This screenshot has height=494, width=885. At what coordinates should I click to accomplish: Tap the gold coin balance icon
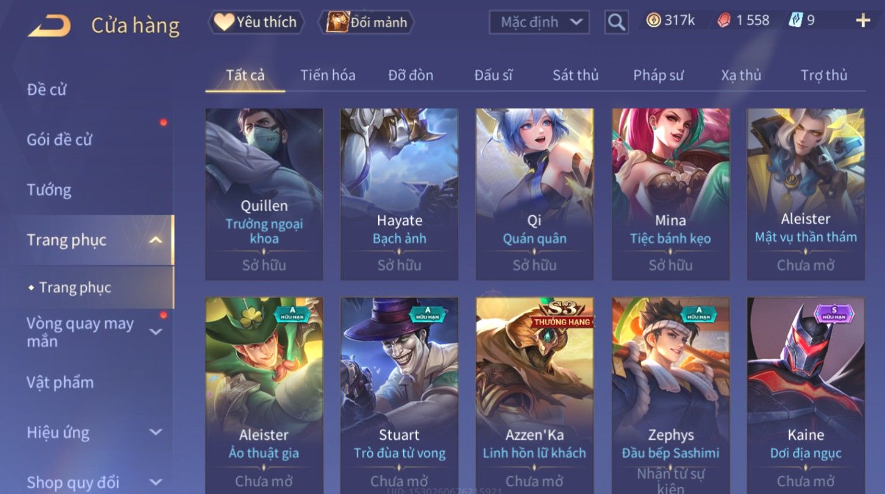[x=653, y=20]
